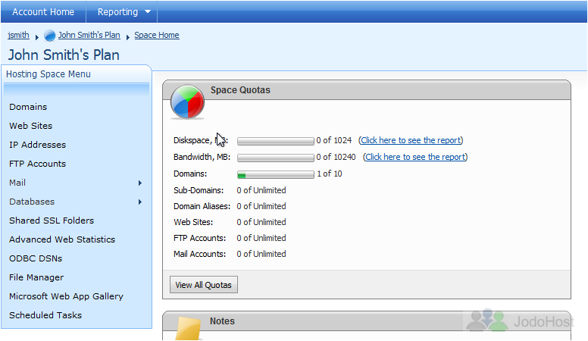Click the Mail Accounts quota label
The height and width of the screenshot is (341, 588).
[199, 254]
